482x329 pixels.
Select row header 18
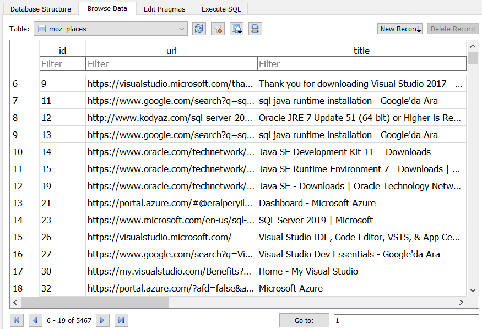[25, 288]
